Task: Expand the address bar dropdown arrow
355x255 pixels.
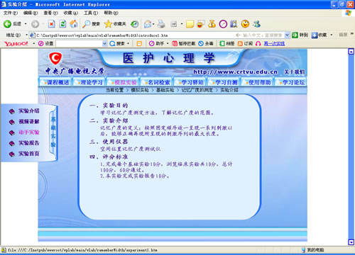Action: (x=287, y=35)
